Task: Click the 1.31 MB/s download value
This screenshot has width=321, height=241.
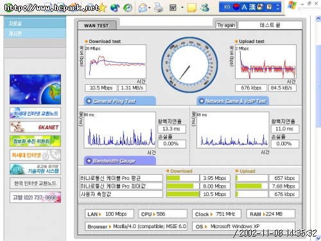Action: (132, 88)
